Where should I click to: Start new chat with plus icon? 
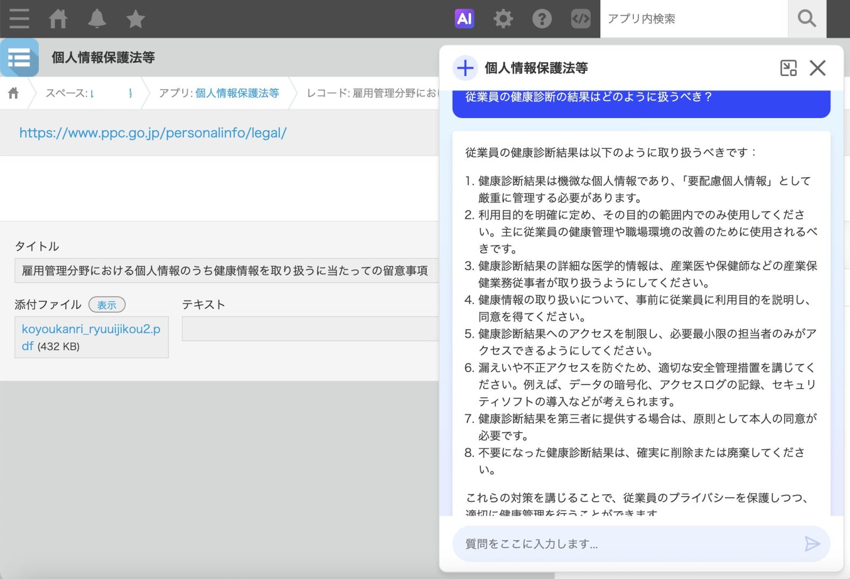465,68
